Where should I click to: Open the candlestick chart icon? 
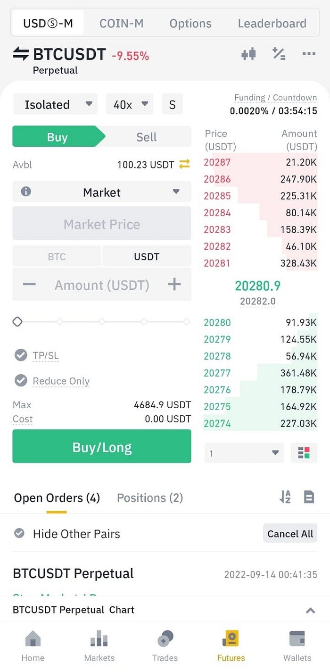pyautogui.click(x=248, y=54)
